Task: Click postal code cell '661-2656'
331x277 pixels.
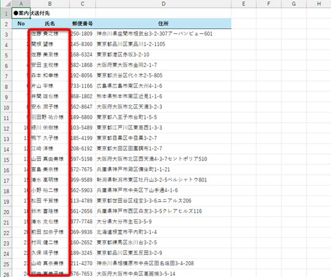Action: tap(83, 211)
